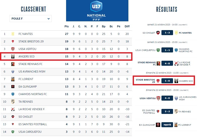Click the Angers SCO crest in standings

pos(13,57)
